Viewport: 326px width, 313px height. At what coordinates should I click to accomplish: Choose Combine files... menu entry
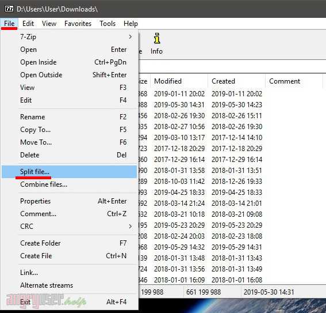coord(70,184)
